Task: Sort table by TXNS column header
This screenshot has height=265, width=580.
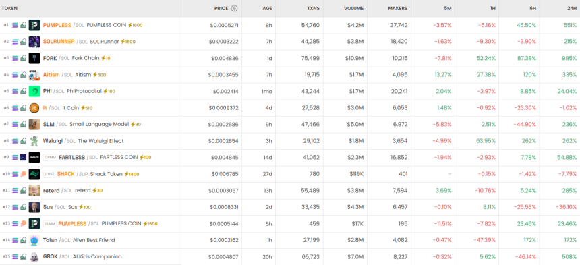Action: [313, 9]
